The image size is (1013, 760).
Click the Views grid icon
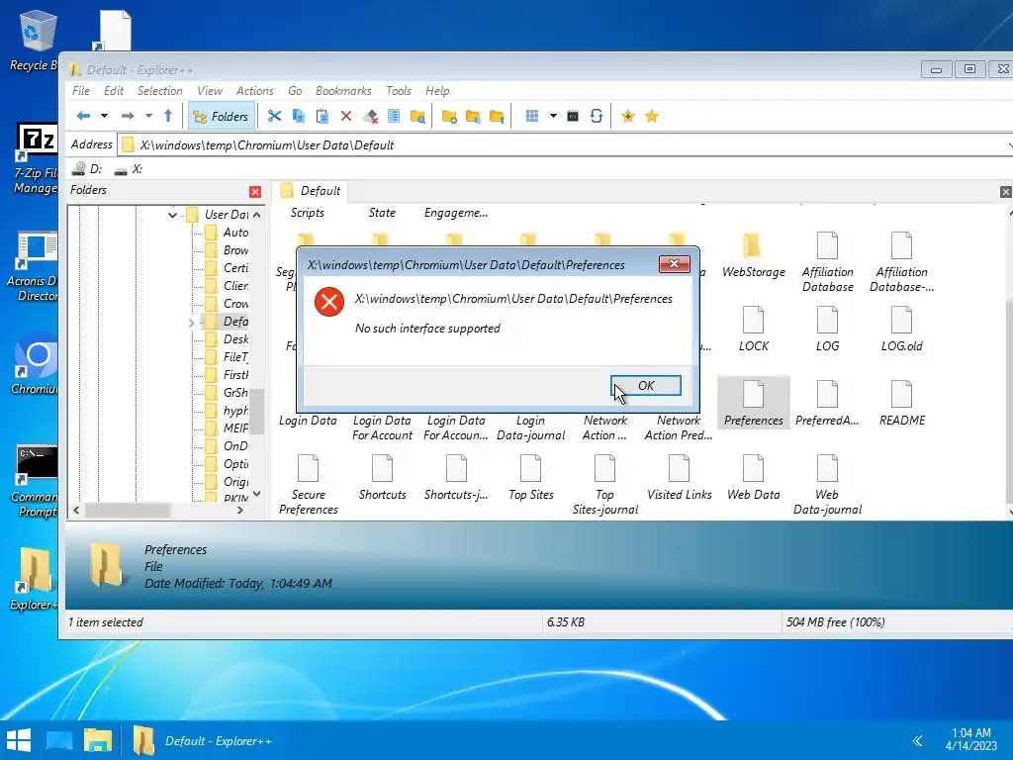pyautogui.click(x=531, y=117)
